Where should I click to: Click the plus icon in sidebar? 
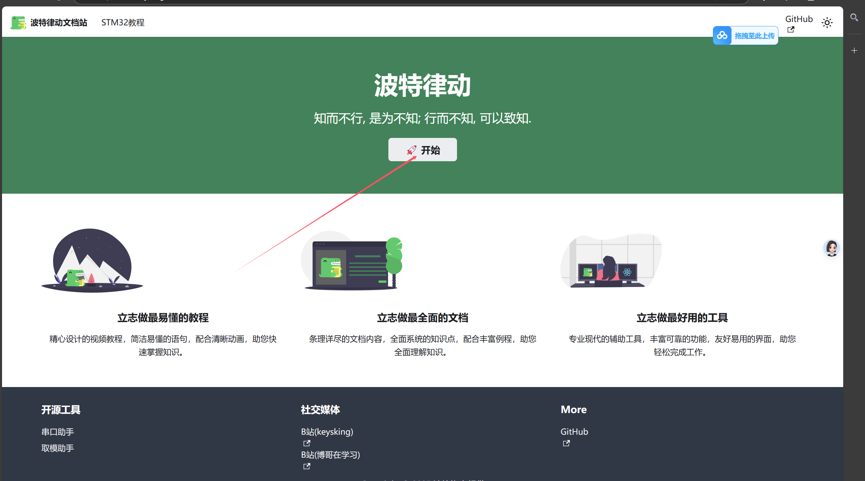pyautogui.click(x=854, y=51)
